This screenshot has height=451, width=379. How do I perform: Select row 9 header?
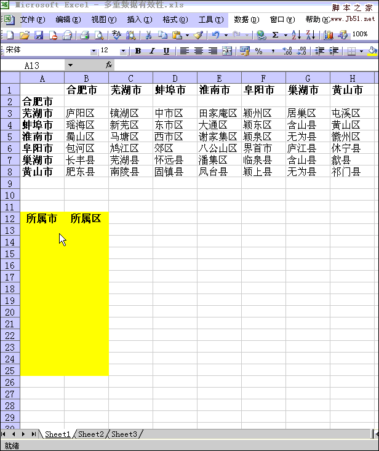(x=10, y=183)
